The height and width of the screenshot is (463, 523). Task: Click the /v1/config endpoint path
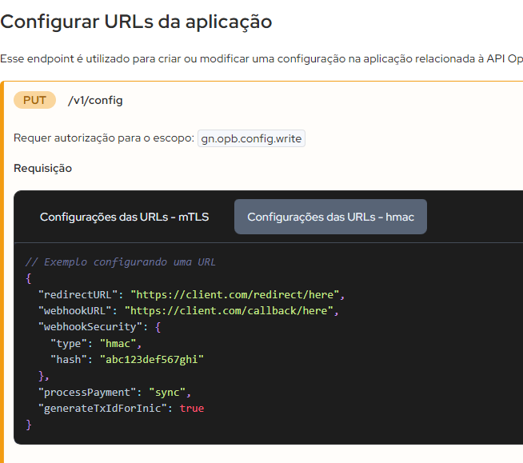95,100
